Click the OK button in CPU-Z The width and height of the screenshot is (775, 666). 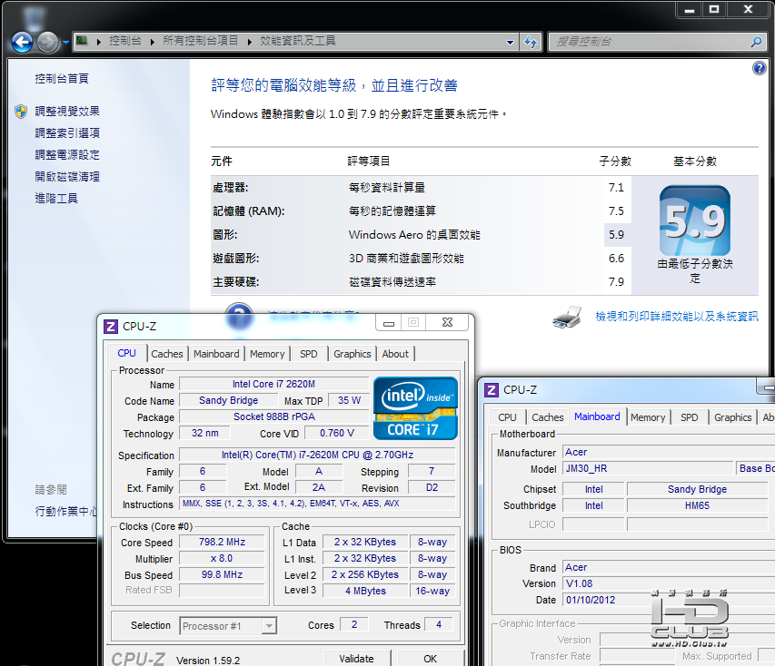pyautogui.click(x=431, y=659)
